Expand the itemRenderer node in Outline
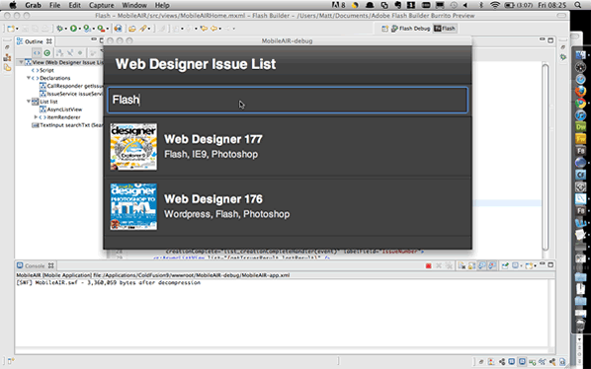The image size is (591, 369). (36, 117)
